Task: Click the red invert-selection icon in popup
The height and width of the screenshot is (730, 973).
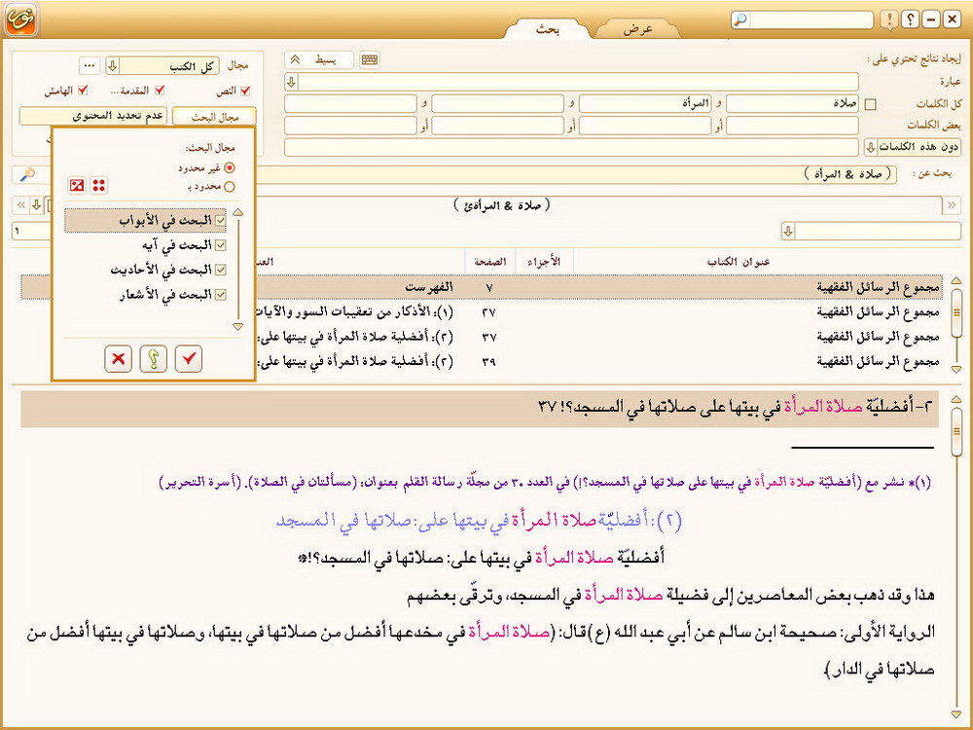Action: click(x=77, y=185)
